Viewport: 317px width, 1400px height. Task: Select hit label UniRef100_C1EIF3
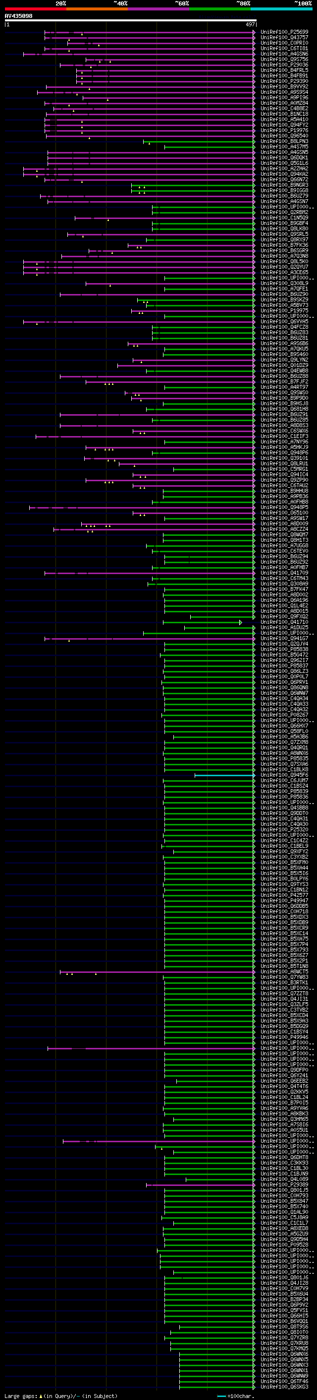284,437
